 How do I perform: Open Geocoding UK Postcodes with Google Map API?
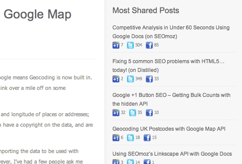coord(169,129)
